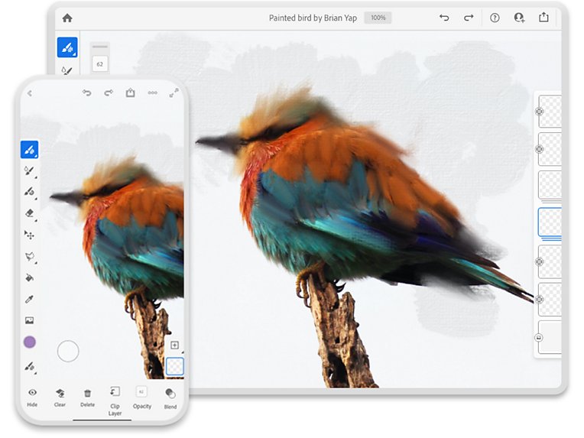Screen dimensions: 584x438
Task: Open the purple color swatch
Action: [x=30, y=342]
